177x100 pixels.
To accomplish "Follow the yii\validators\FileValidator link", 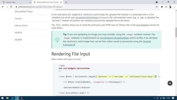I will point(87,17).
